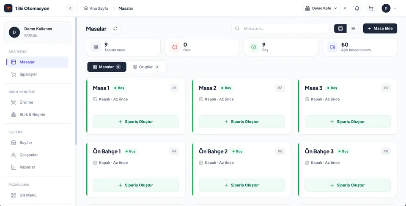Click the Toplam masa stat card
Screen dimensions: 406x206
(123, 47)
